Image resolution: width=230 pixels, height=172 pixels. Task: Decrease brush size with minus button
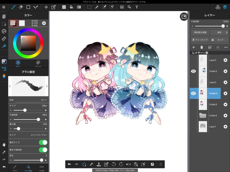coord(11,110)
